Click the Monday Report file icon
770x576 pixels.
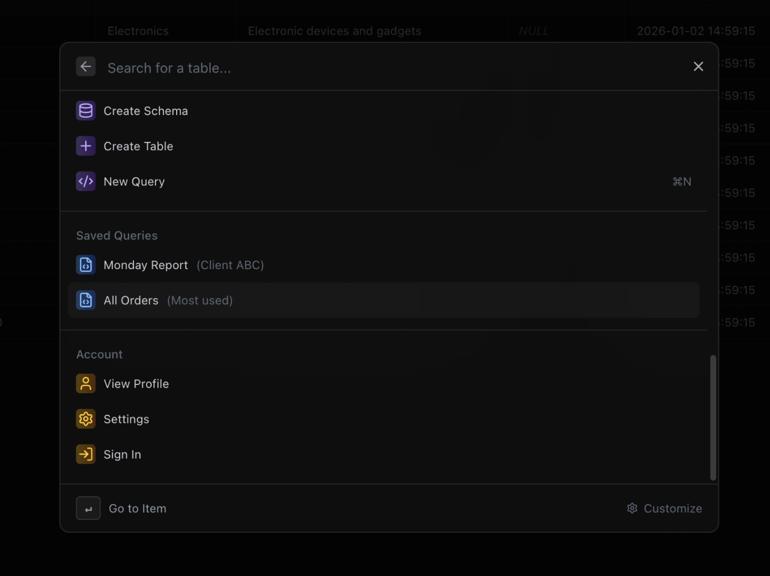point(86,265)
